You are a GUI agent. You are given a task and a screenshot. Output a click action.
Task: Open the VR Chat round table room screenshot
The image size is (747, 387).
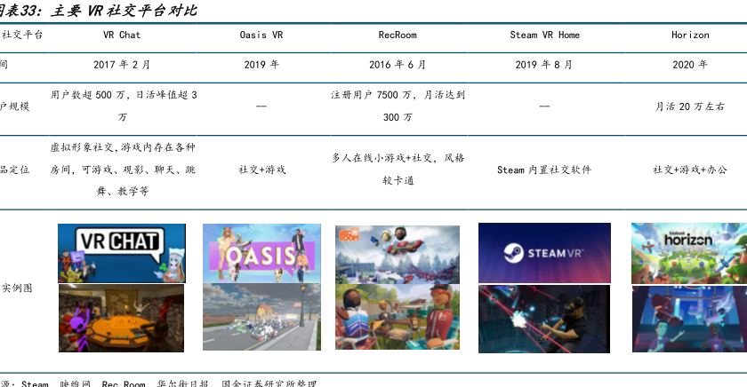121,318
